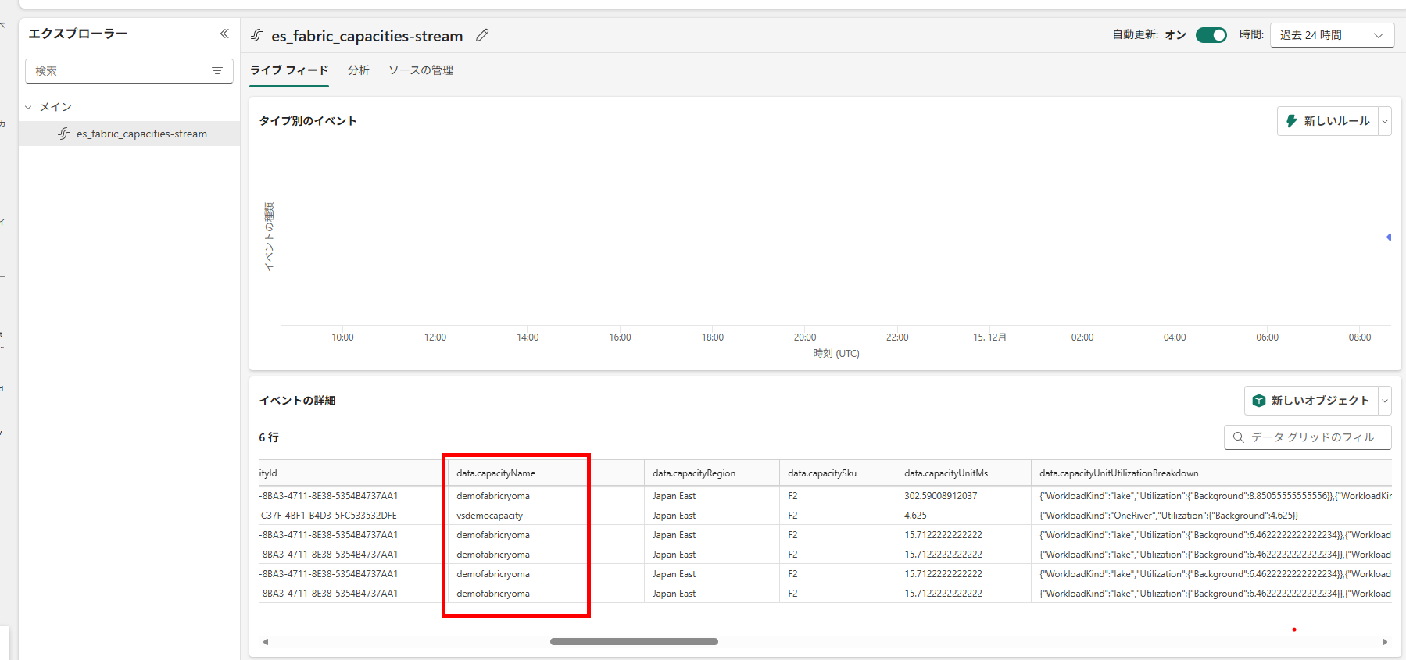Click the stream icon in explorer tree
The width and height of the screenshot is (1406, 660).
coord(64,134)
